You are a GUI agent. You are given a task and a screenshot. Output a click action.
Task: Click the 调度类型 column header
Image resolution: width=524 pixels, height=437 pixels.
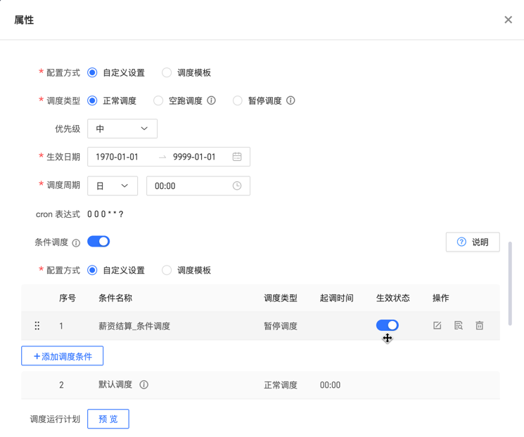281,298
